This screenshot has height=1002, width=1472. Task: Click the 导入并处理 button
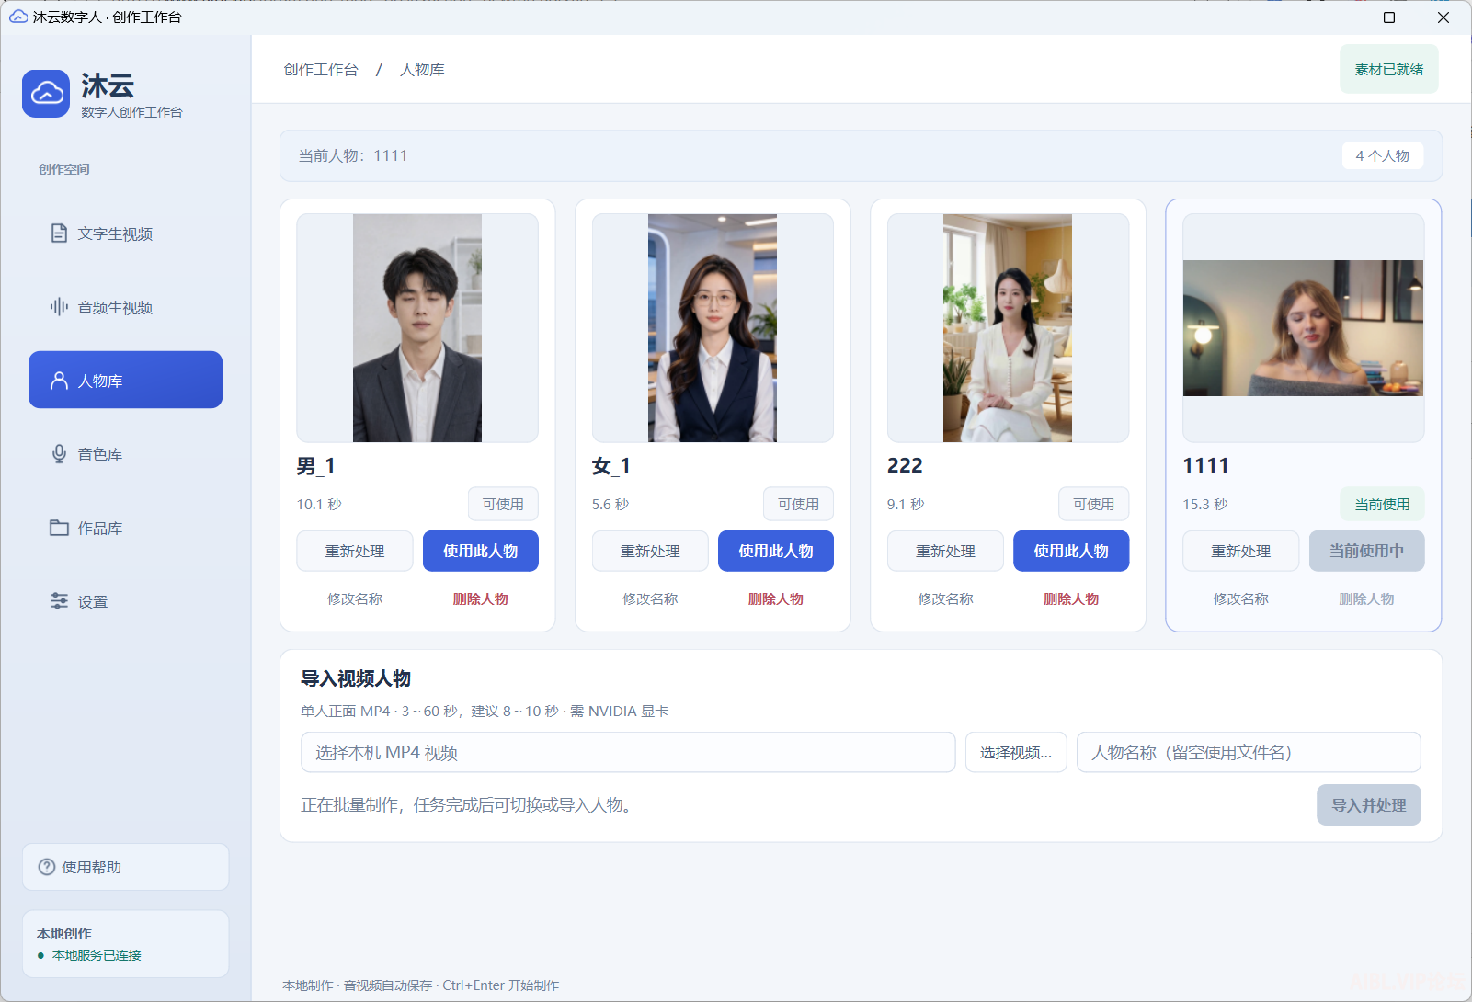(1368, 804)
